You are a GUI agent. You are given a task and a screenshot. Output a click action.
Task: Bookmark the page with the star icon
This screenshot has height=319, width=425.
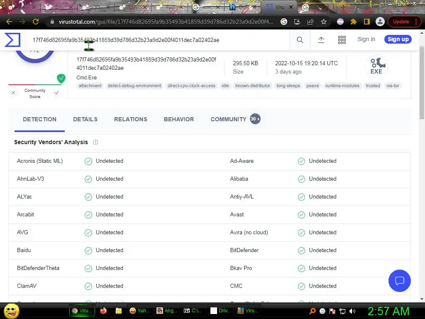click(x=324, y=22)
